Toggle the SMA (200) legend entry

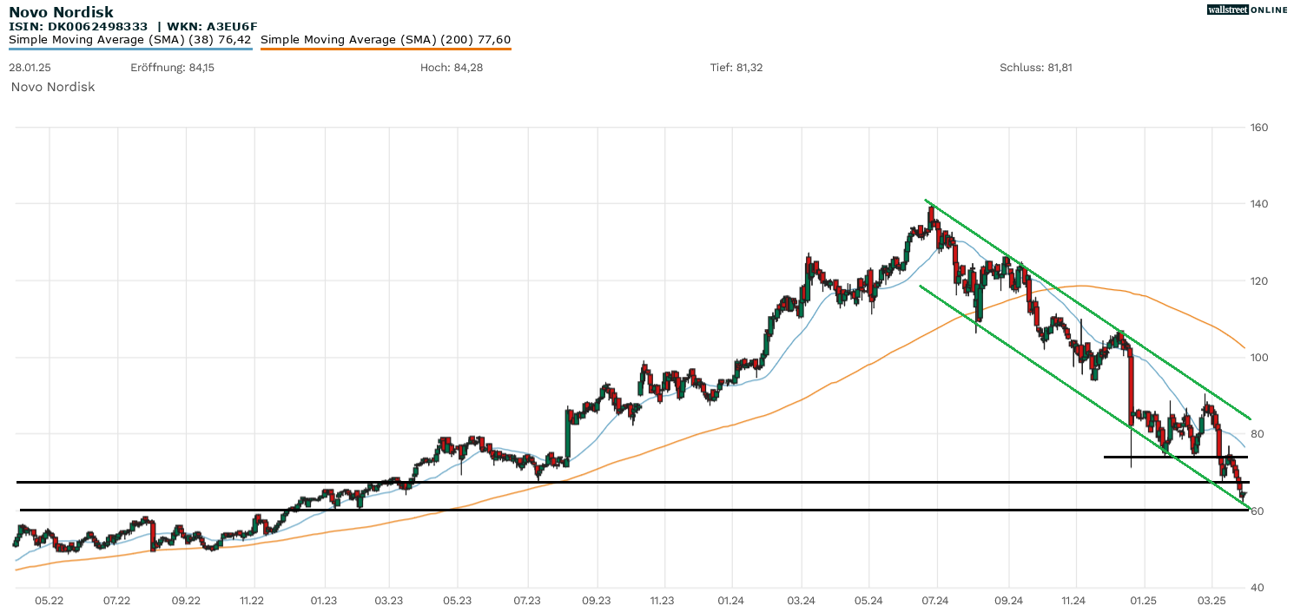pyautogui.click(x=386, y=39)
